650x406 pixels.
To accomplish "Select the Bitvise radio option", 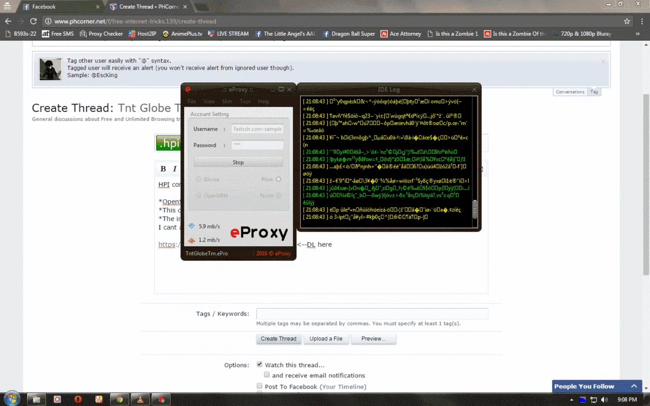I will (199, 179).
